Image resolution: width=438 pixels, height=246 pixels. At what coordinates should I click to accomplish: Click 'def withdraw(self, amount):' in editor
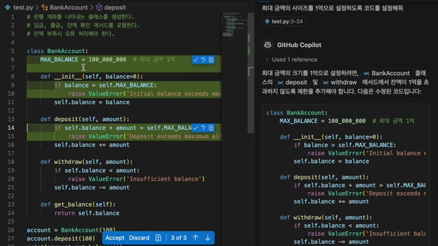click(87, 162)
